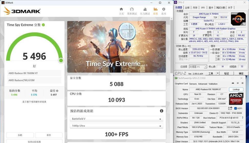
Task: Open 3DMark options gear icon
Action: pyautogui.click(x=164, y=9)
